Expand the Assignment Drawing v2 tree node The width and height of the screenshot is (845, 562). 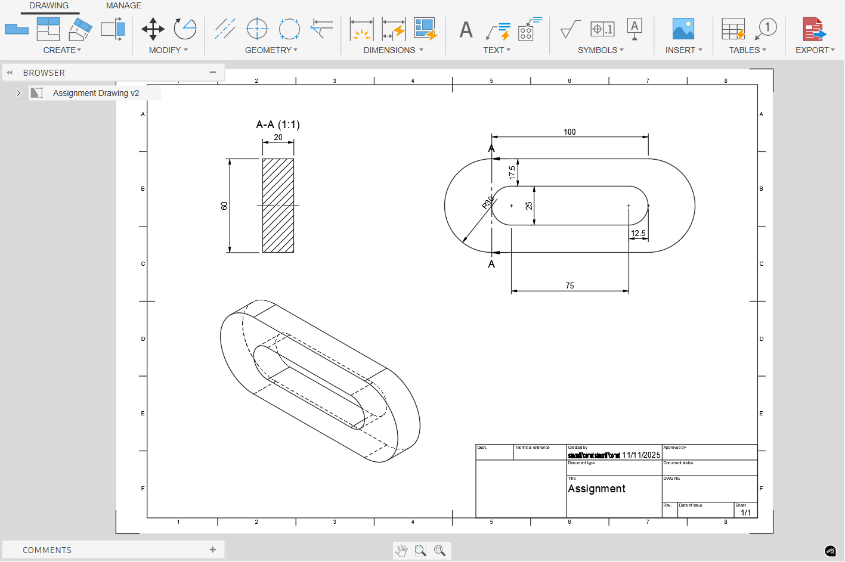point(18,93)
